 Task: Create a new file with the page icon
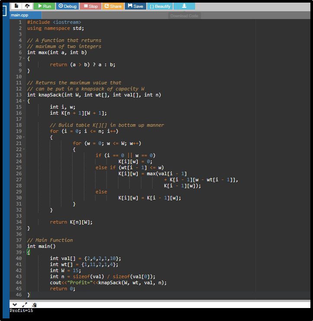[x=16, y=6]
